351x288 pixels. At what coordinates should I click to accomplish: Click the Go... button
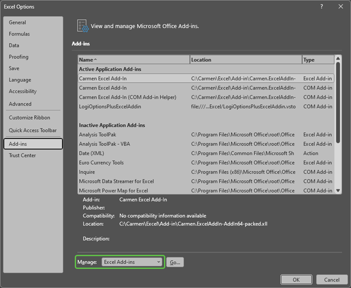pyautogui.click(x=175, y=262)
